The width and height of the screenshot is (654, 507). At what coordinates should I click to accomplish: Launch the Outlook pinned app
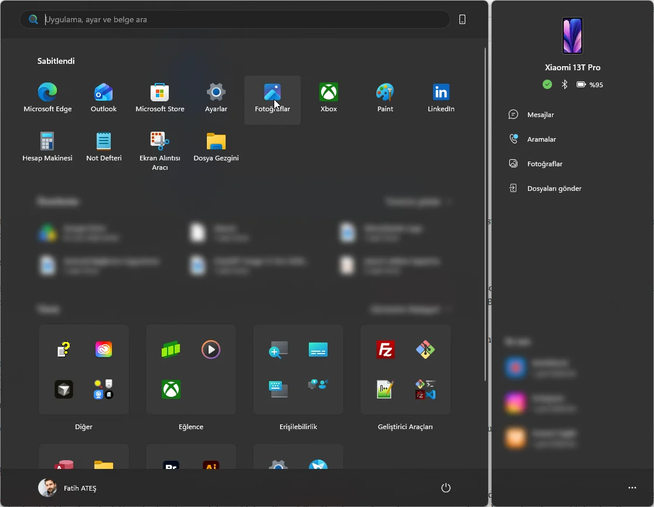(104, 99)
